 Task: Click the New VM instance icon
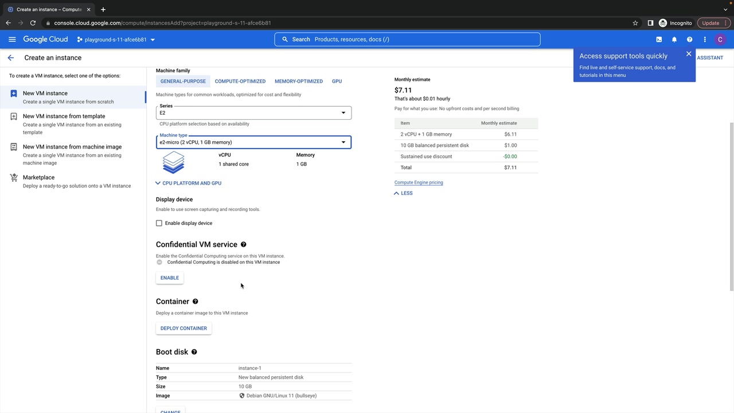click(x=14, y=93)
